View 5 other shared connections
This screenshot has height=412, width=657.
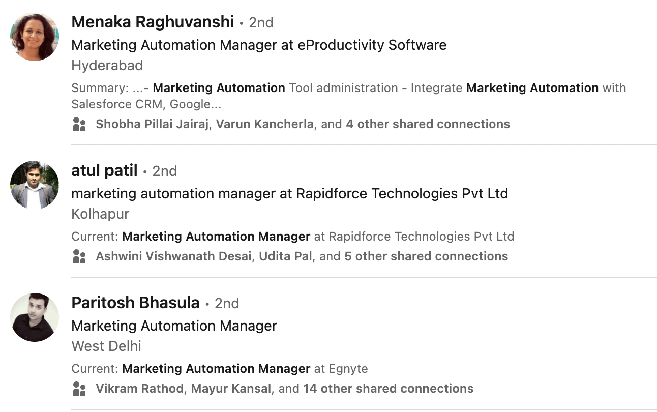[x=426, y=256]
